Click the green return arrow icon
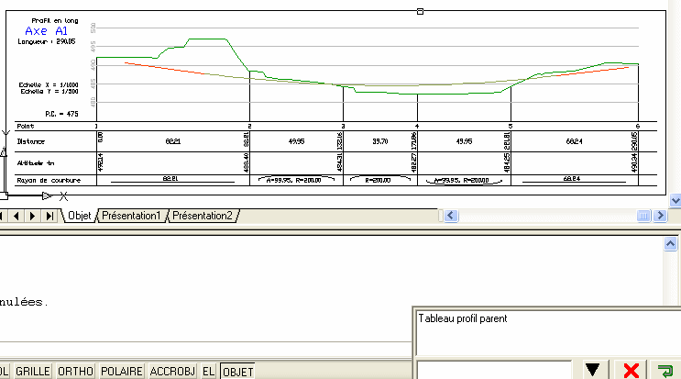 click(x=665, y=370)
